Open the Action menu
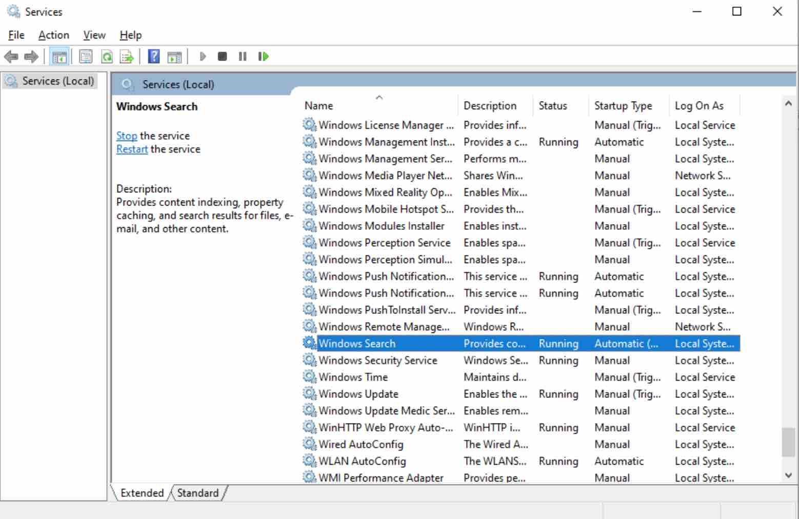Viewport: 799px width, 519px height. 54,35
